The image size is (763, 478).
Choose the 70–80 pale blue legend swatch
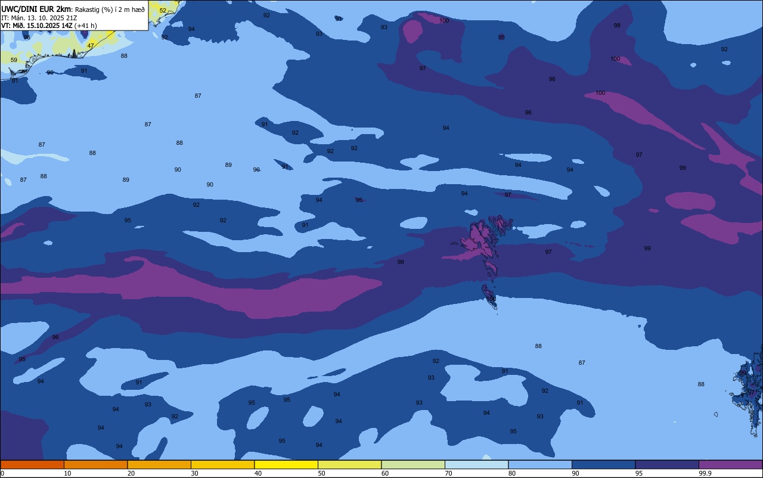tap(476, 464)
